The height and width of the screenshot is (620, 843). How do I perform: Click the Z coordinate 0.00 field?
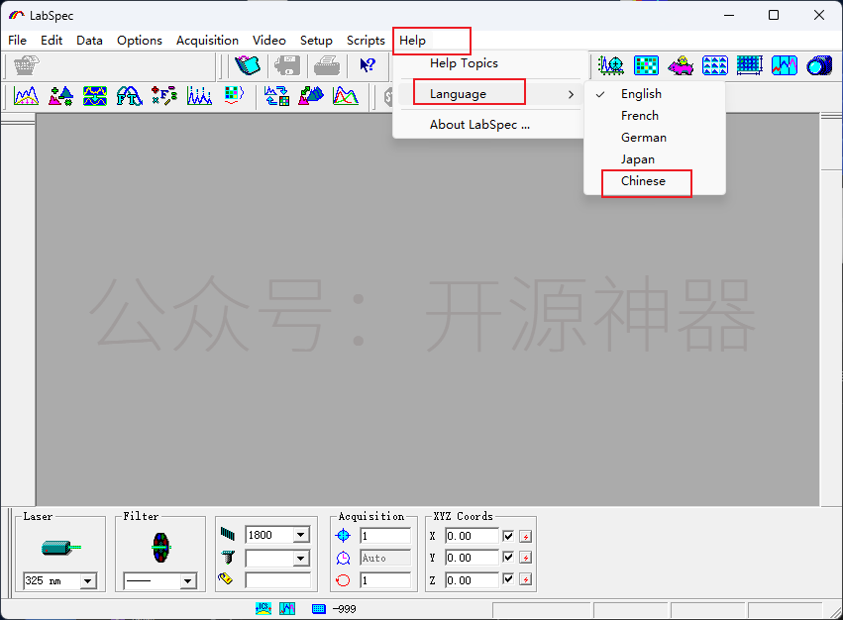click(472, 580)
